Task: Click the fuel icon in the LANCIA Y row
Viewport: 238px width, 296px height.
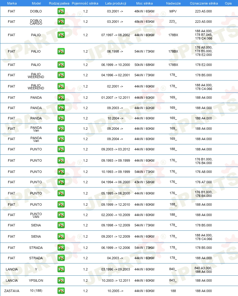Action: 61,269
